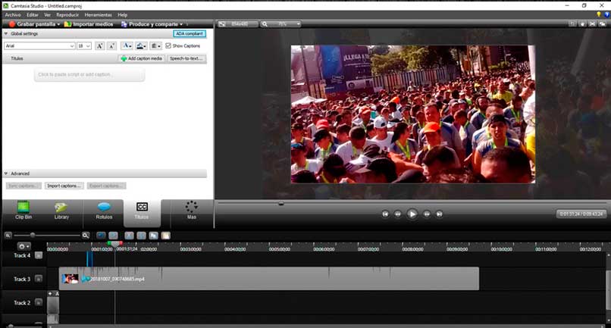Image resolution: width=611 pixels, height=328 pixels.
Task: Open the Grabar pantalla dropdown arrow
Action: coord(58,24)
